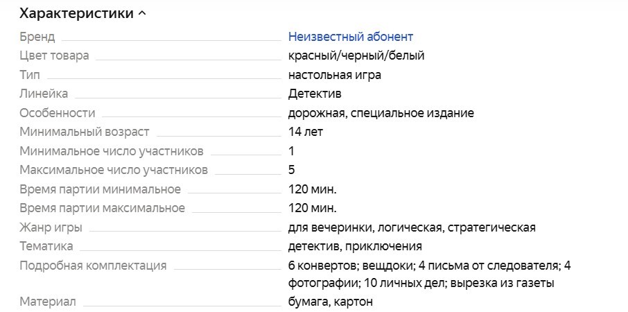The width and height of the screenshot is (628, 312).
Task: Click the дорожная, специальное издание value
Action: click(381, 113)
